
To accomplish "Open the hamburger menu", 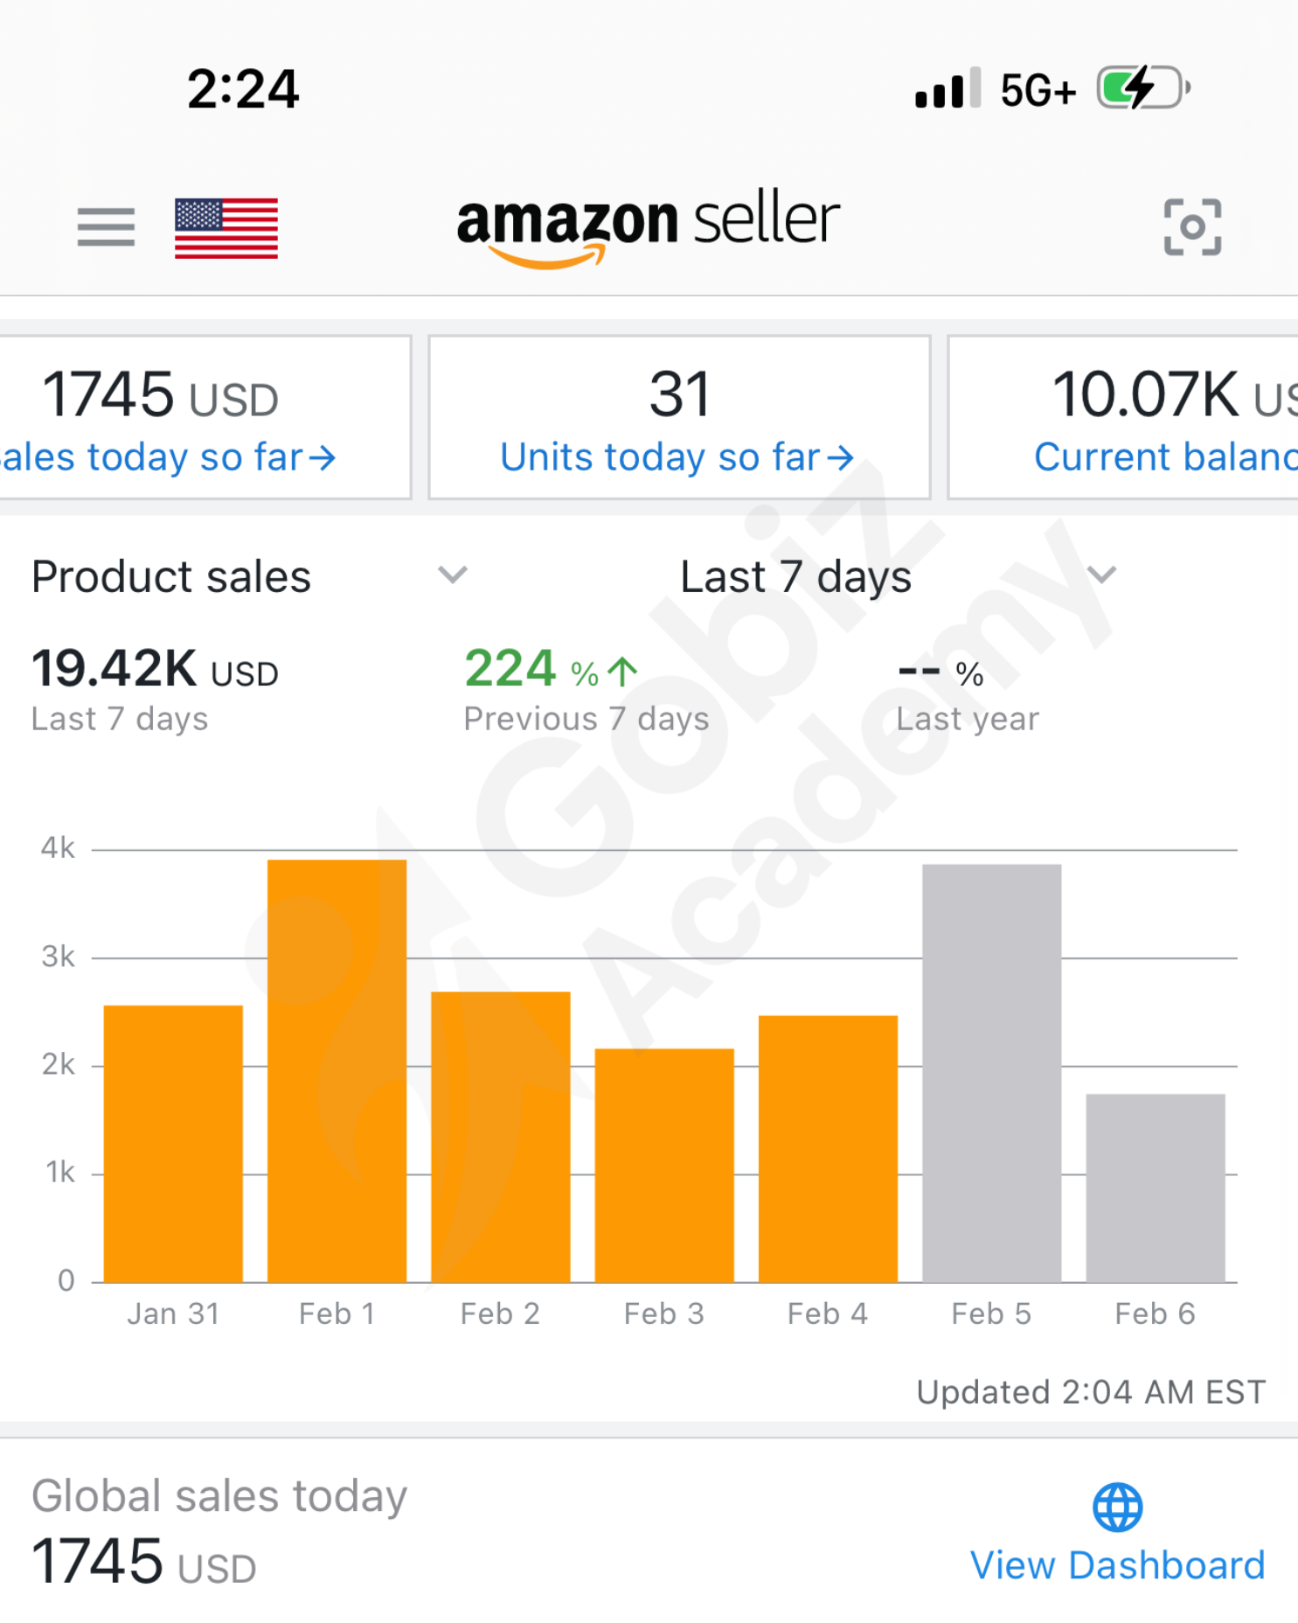I will [106, 227].
